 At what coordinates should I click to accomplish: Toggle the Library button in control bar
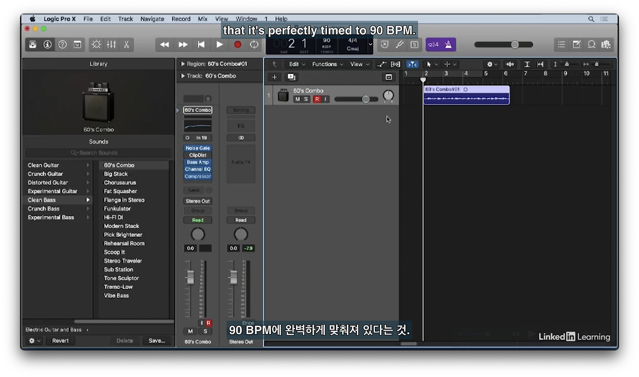(32, 44)
